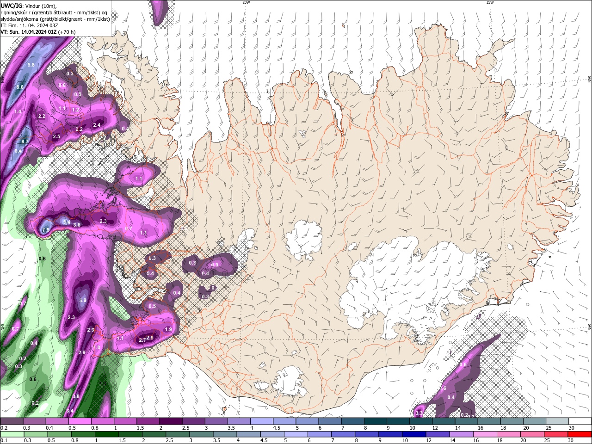Select the dark plum 0.2 swatch starting the upper row
This screenshot has height=444, width=592.
[x=12, y=421]
